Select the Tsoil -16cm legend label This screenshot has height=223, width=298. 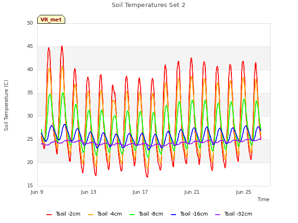click(x=194, y=214)
